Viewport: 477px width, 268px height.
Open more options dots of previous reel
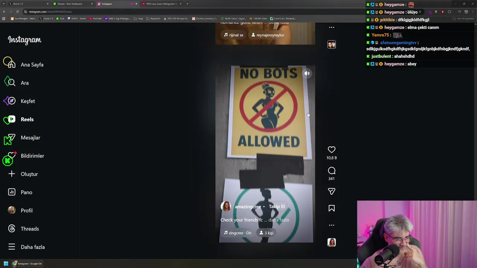331,28
